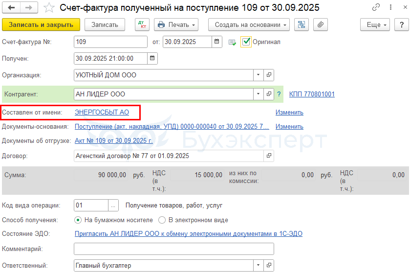410x276 pixels.
Task: Open the Поступление (акт, накладная, УПД) link
Action: [x=172, y=126]
